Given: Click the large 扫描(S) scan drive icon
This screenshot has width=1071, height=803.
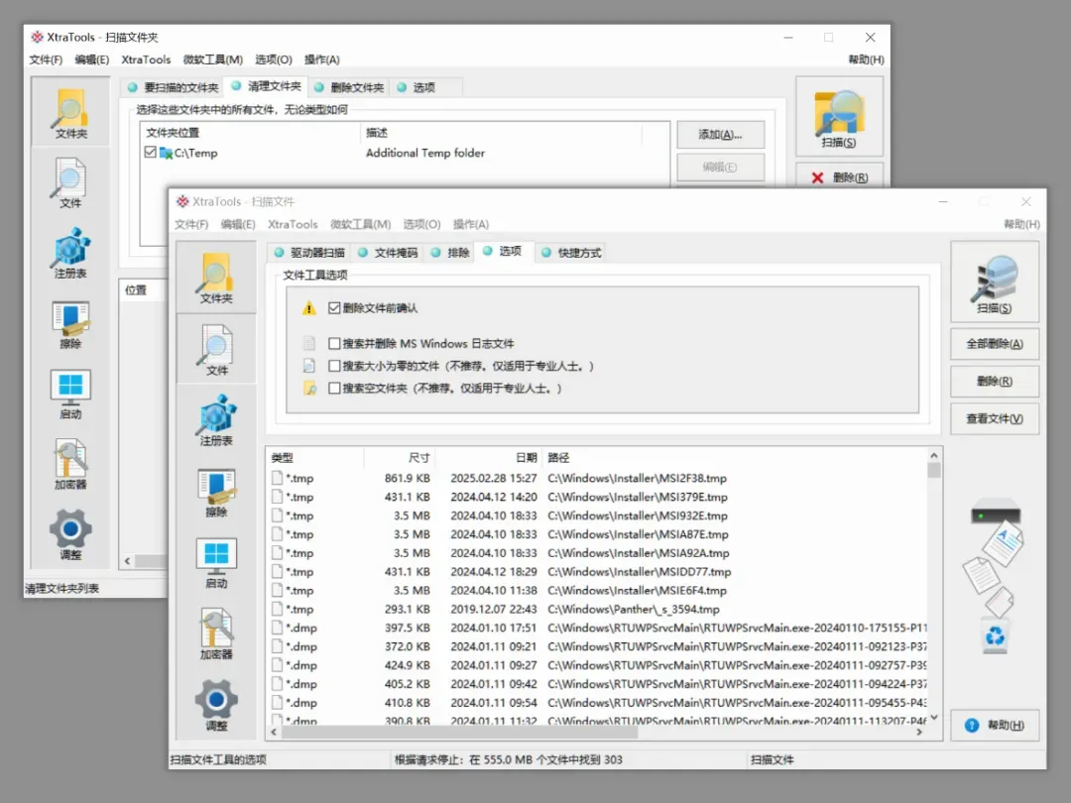Looking at the screenshot, I should coord(995,283).
